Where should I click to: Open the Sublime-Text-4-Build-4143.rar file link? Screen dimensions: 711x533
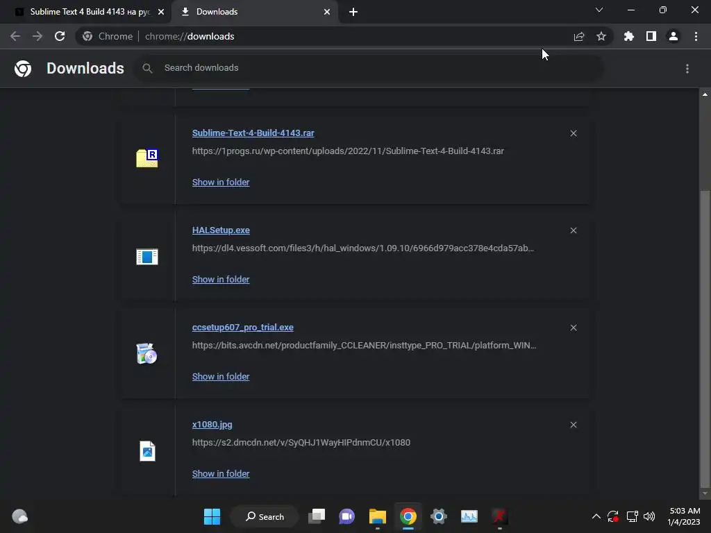[x=253, y=133]
